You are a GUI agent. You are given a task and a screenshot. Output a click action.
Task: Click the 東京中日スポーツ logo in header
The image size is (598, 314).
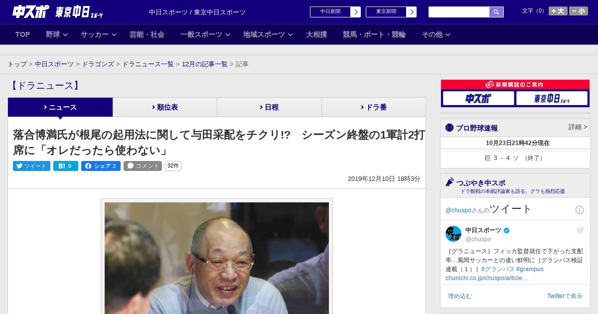click(79, 12)
